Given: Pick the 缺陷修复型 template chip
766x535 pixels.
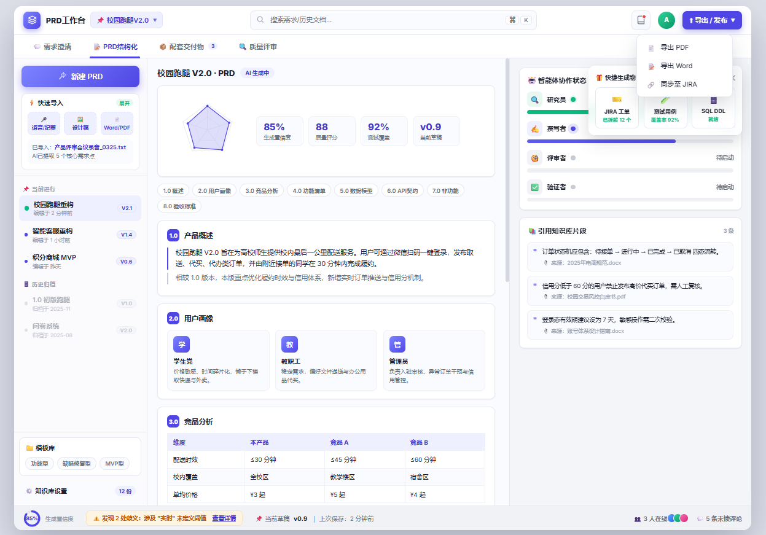Looking at the screenshot, I should tap(77, 464).
